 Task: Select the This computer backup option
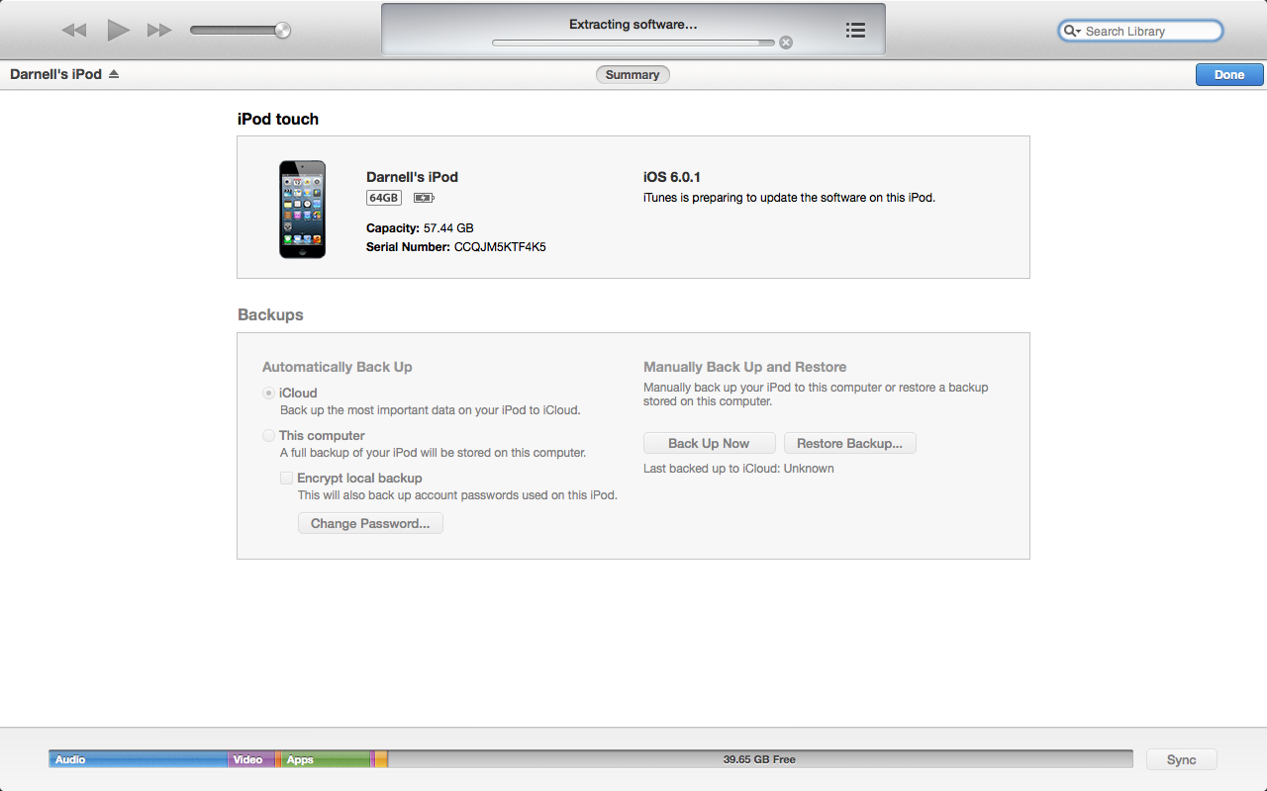[x=268, y=435]
